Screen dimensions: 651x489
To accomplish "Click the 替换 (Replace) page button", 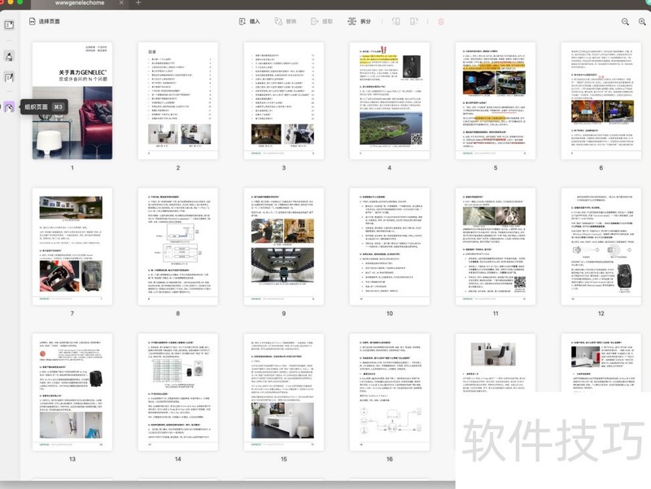I will tap(286, 21).
